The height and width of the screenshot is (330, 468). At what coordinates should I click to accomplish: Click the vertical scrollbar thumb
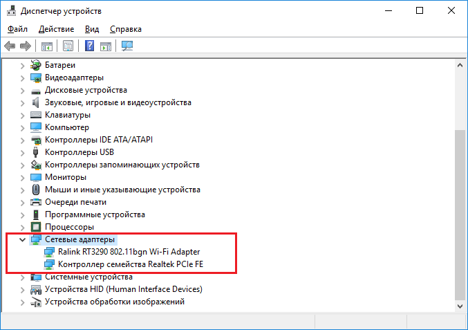[x=460, y=215]
